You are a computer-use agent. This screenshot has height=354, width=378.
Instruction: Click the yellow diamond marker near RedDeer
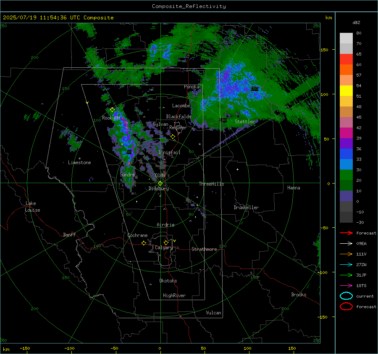pos(173,137)
